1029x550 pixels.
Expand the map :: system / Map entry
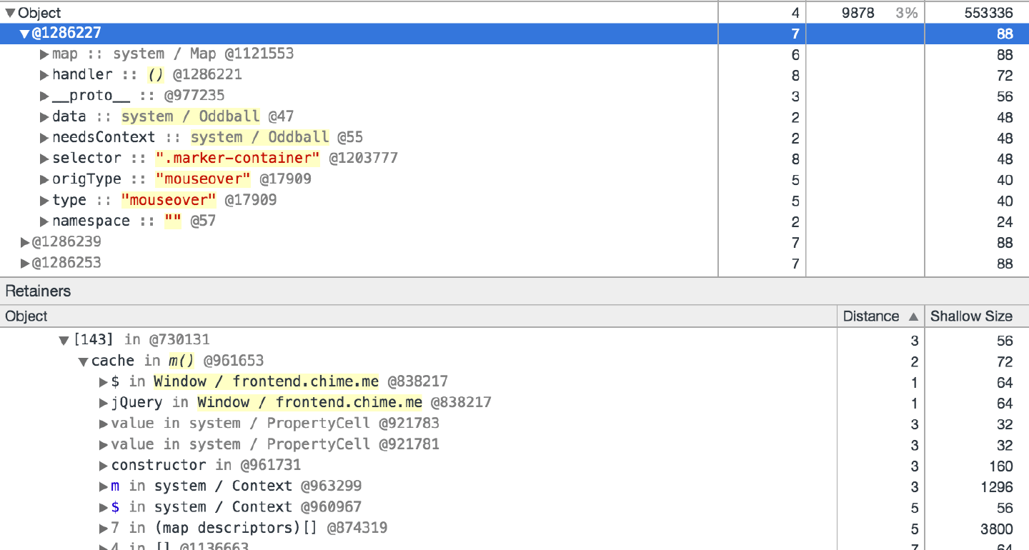click(x=44, y=54)
